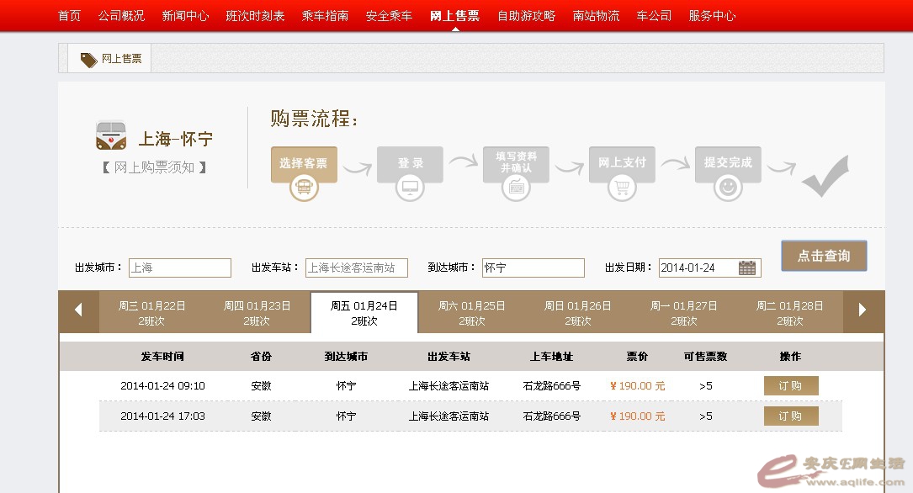Open the 出发日期 date picker field
Viewport: 913px width, 493px height.
point(699,268)
